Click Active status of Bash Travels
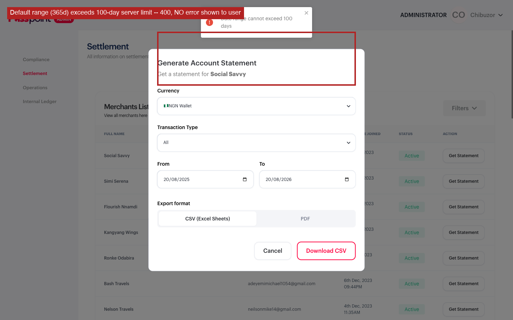 412,284
